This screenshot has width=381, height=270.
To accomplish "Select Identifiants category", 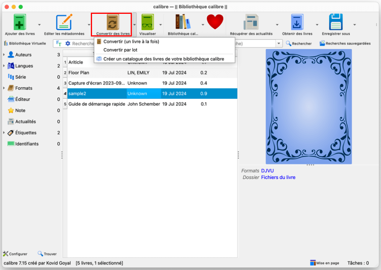I will point(27,144).
